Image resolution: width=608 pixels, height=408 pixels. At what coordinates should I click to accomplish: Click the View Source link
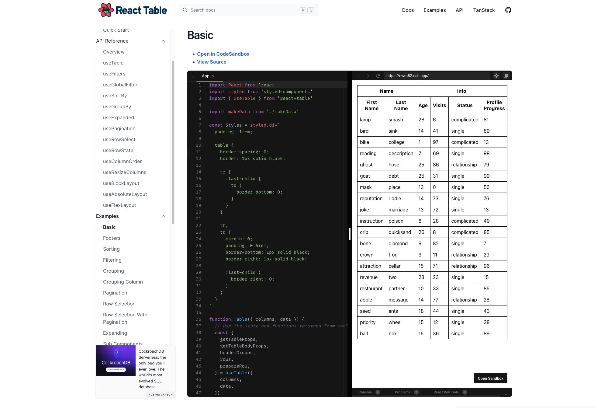click(x=212, y=62)
